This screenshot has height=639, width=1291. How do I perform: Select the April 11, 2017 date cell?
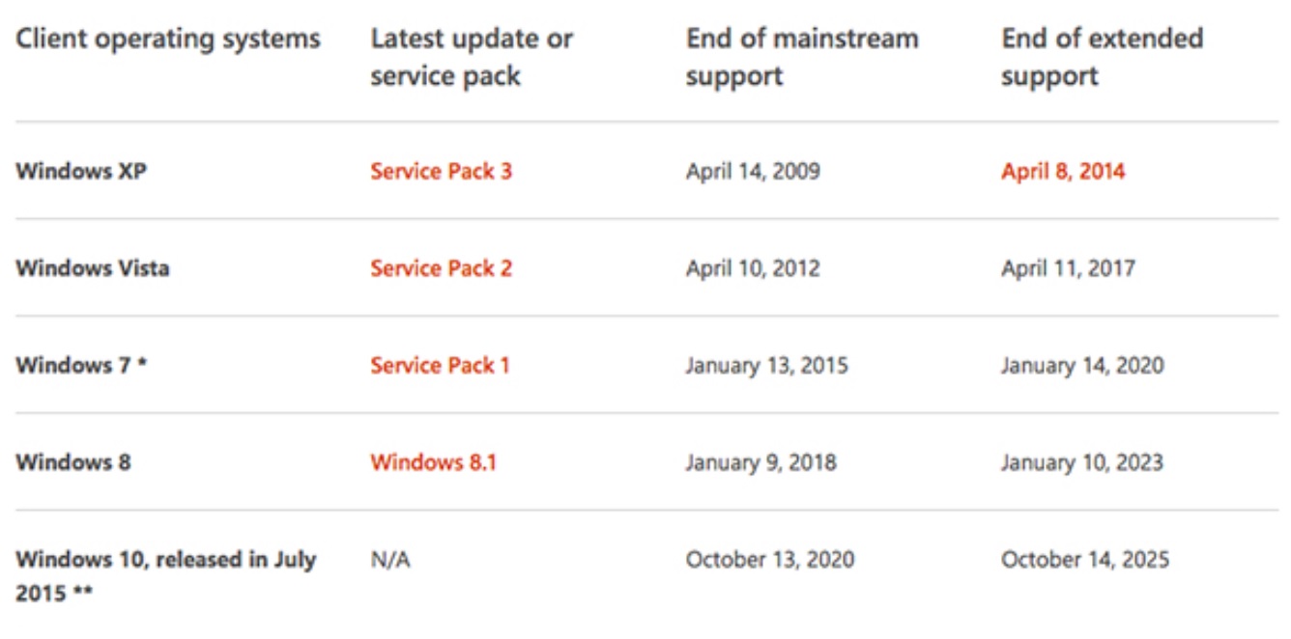1068,268
